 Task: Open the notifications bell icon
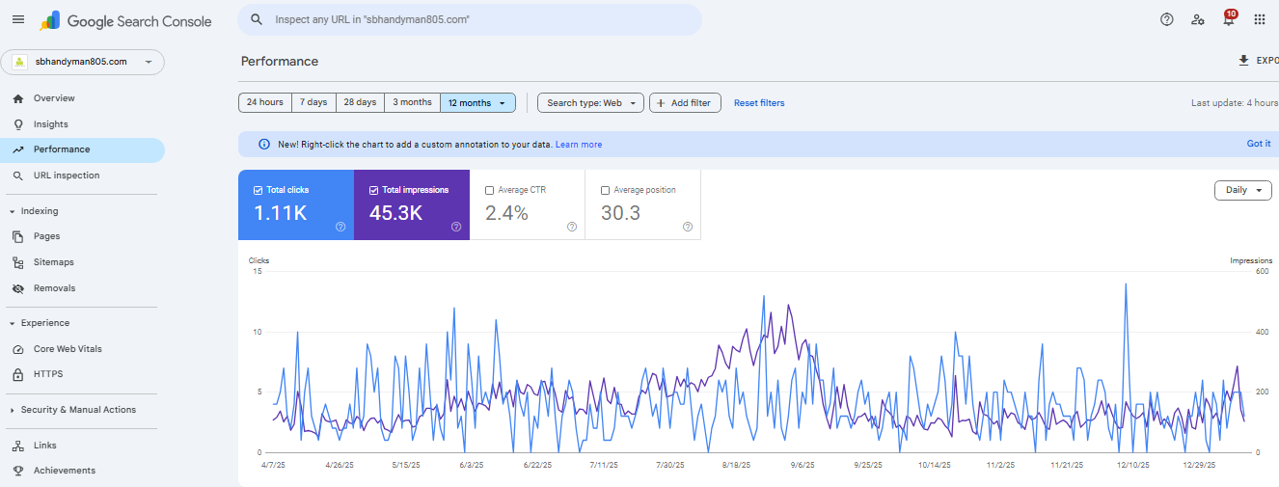pos(1228,20)
